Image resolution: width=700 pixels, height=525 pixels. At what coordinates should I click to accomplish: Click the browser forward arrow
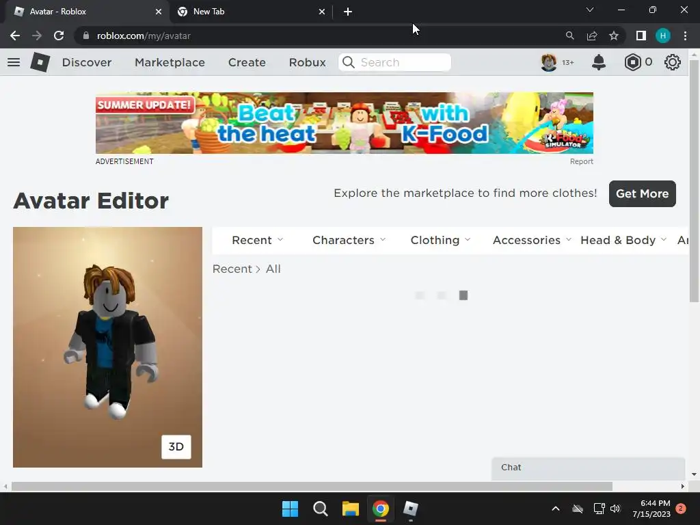tap(37, 36)
